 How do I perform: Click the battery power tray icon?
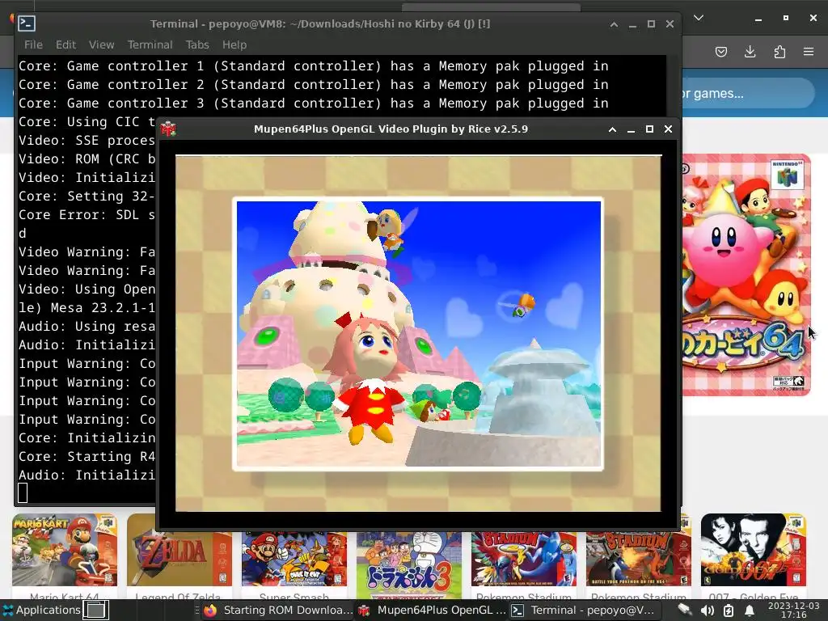click(x=729, y=610)
